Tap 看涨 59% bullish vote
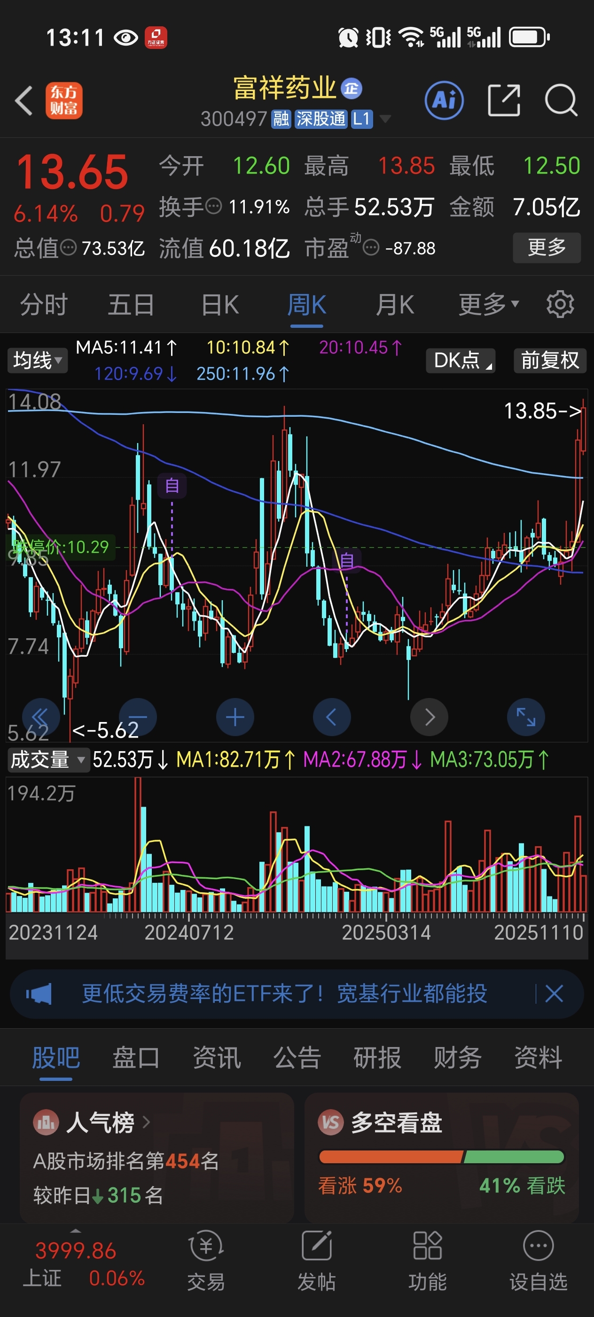594x1317 pixels. [x=360, y=1186]
